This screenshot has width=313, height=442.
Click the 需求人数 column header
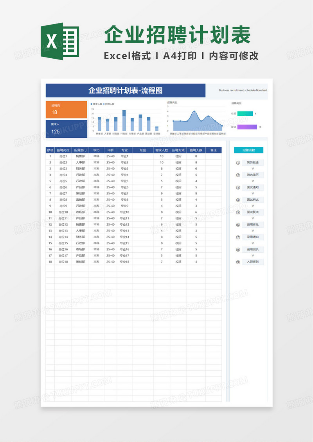click(x=162, y=150)
